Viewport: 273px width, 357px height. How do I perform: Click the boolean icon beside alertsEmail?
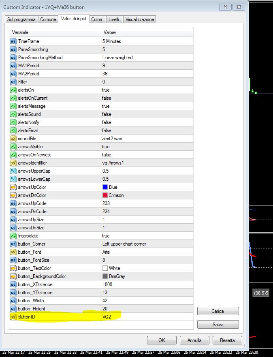pyautogui.click(x=13, y=130)
